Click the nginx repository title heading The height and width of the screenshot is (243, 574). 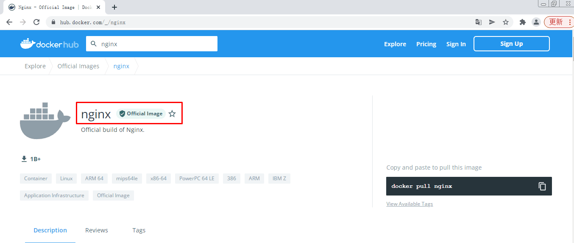coord(96,114)
